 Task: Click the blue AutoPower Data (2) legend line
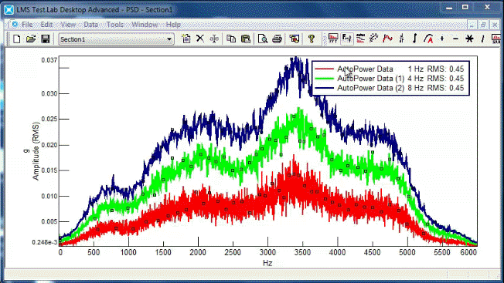(x=325, y=88)
